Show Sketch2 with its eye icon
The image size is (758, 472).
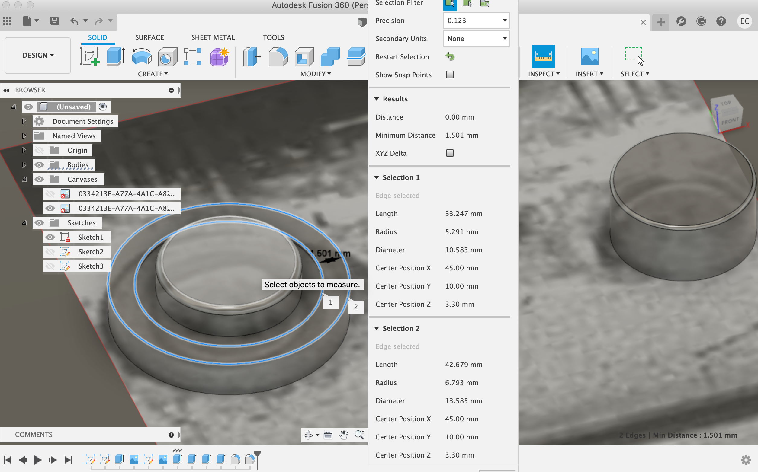point(50,252)
